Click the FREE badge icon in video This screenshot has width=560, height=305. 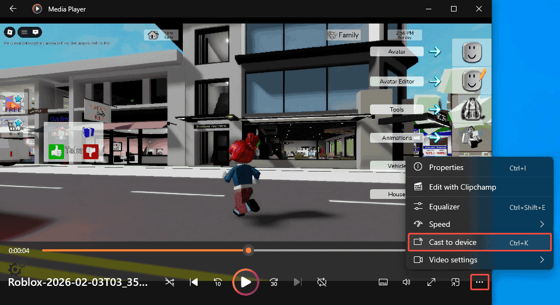[14, 103]
